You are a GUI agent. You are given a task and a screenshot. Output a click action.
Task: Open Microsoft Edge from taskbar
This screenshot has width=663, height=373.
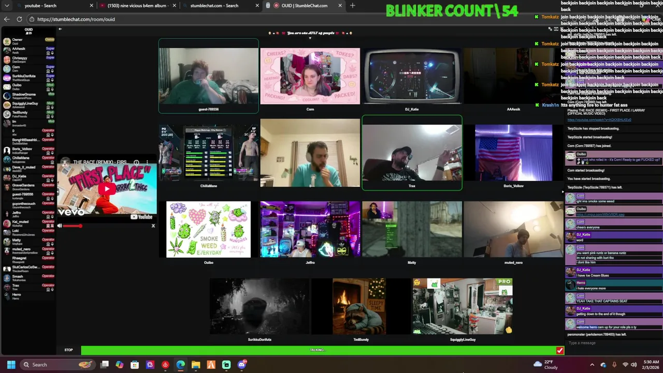coord(180,365)
